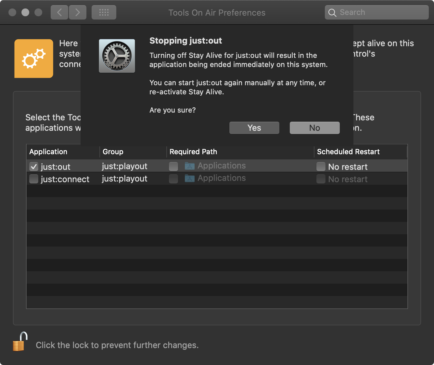
Task: Enable Scheduled Restart checkbox for just:connect
Action: coord(321,179)
